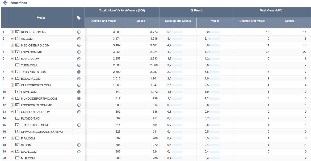Open the MUNDODEPORTIVO.COM media entry

39,99
